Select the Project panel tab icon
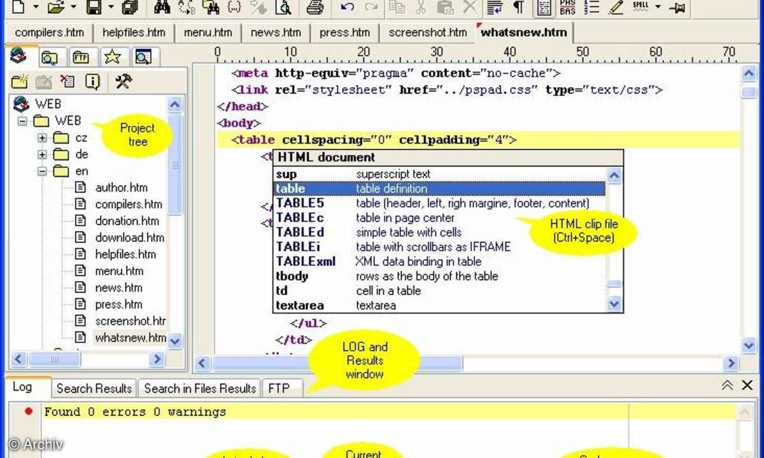This screenshot has height=458, width=764. click(x=19, y=57)
